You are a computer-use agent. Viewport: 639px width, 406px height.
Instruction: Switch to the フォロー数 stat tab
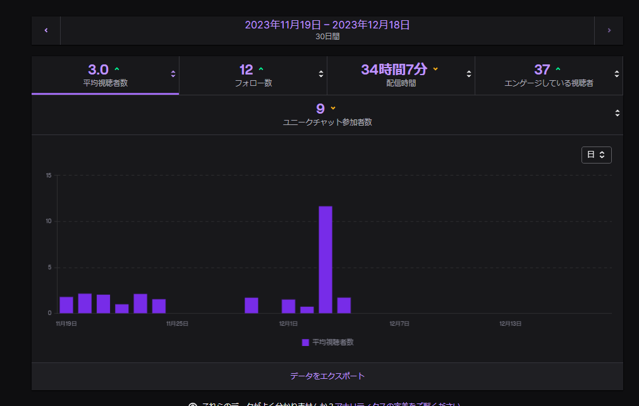coord(253,75)
